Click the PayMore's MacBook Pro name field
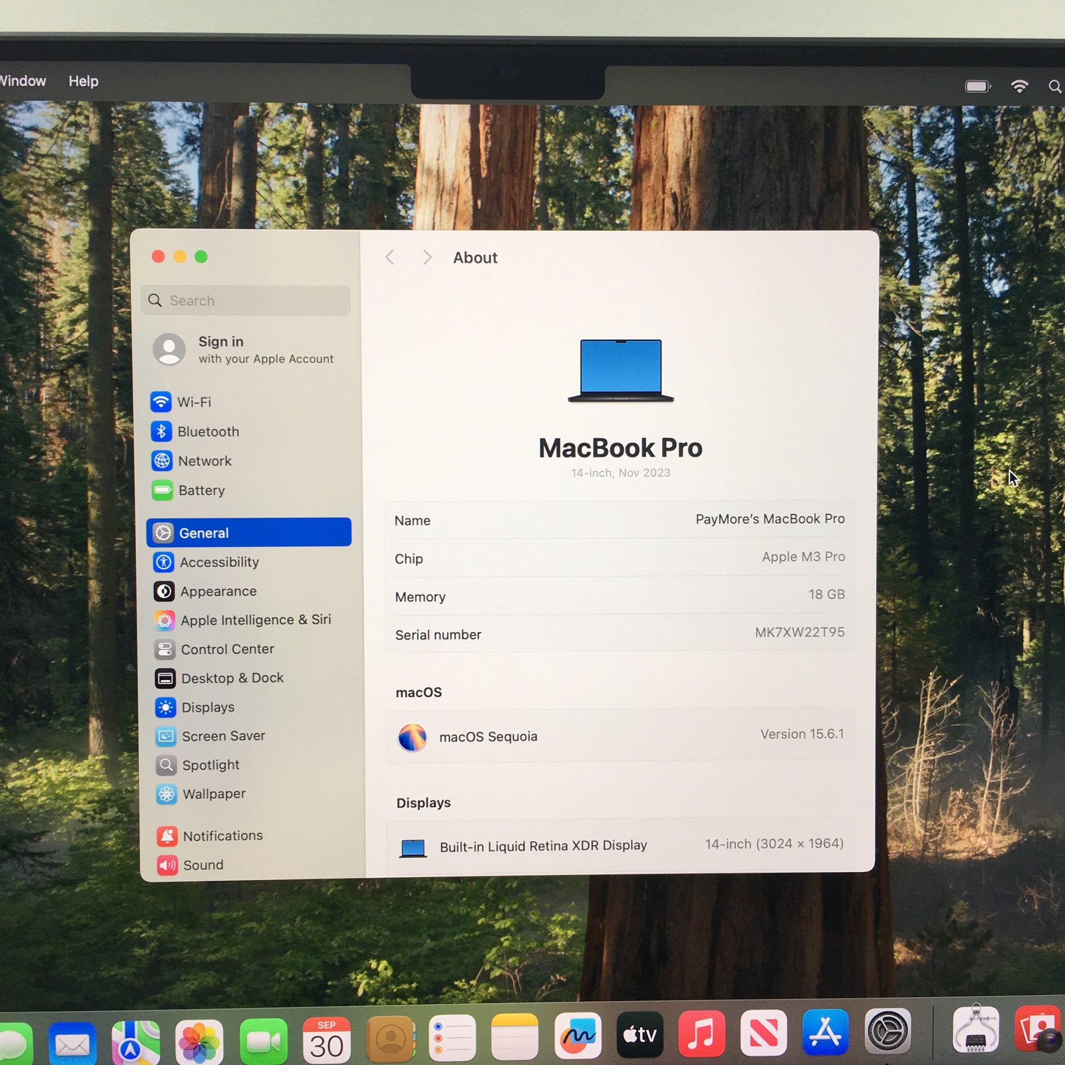 click(769, 519)
